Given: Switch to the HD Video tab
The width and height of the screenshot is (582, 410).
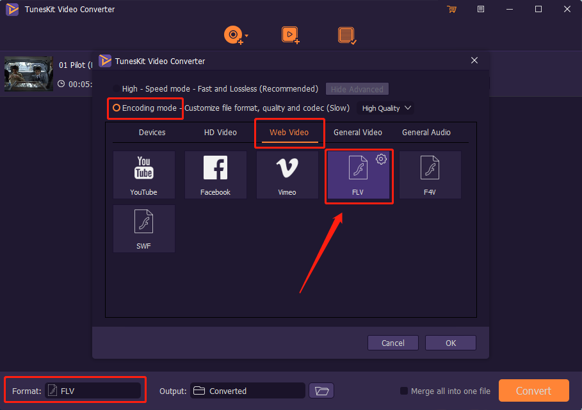Looking at the screenshot, I should point(220,132).
